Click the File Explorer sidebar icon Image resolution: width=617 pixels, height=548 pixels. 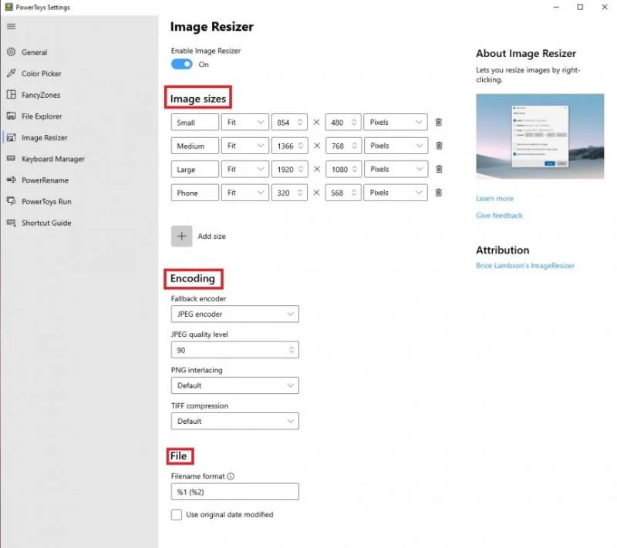point(11,116)
